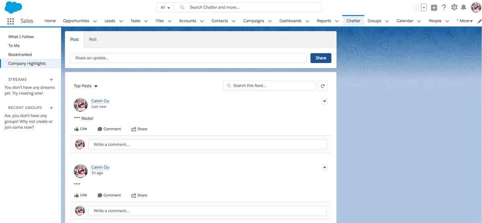Open the favorites list dropdown arrow

(x=423, y=8)
